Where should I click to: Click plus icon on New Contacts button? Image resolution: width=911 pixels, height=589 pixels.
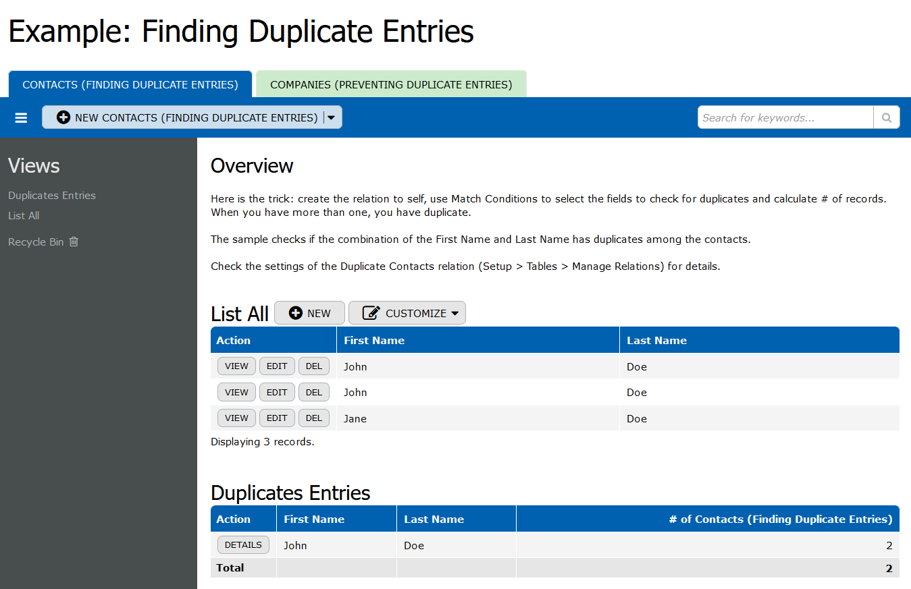click(x=63, y=117)
